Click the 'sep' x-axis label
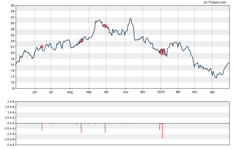The image size is (234, 149). coord(89,92)
